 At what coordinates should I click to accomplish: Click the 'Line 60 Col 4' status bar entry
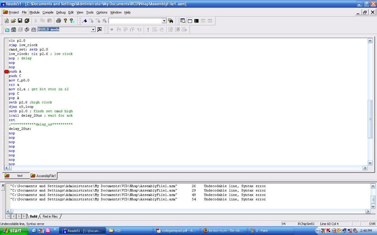tap(330, 224)
